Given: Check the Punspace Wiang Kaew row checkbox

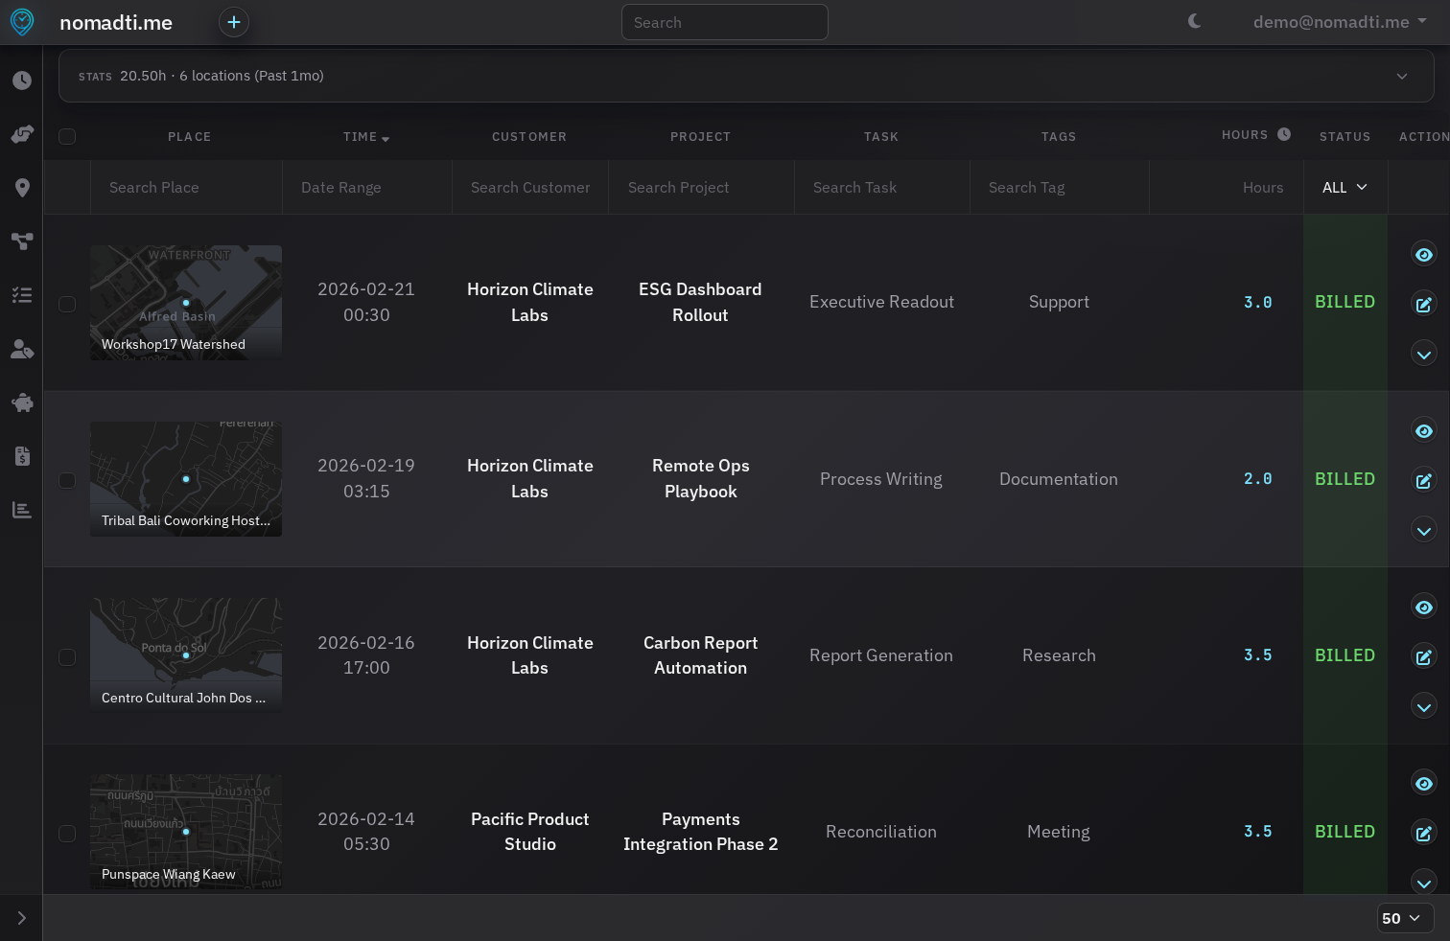Looking at the screenshot, I should coord(67,833).
